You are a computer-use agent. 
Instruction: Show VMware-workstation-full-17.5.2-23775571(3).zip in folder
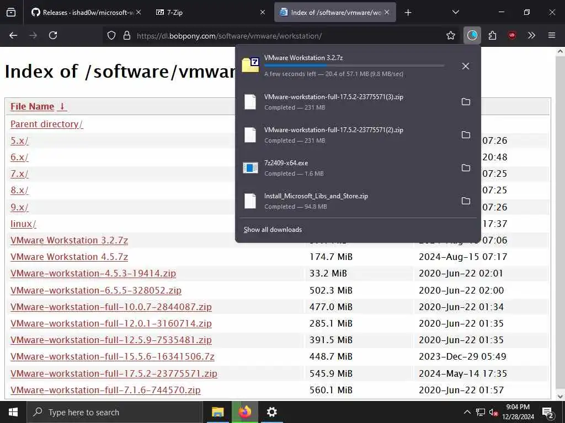pos(466,102)
